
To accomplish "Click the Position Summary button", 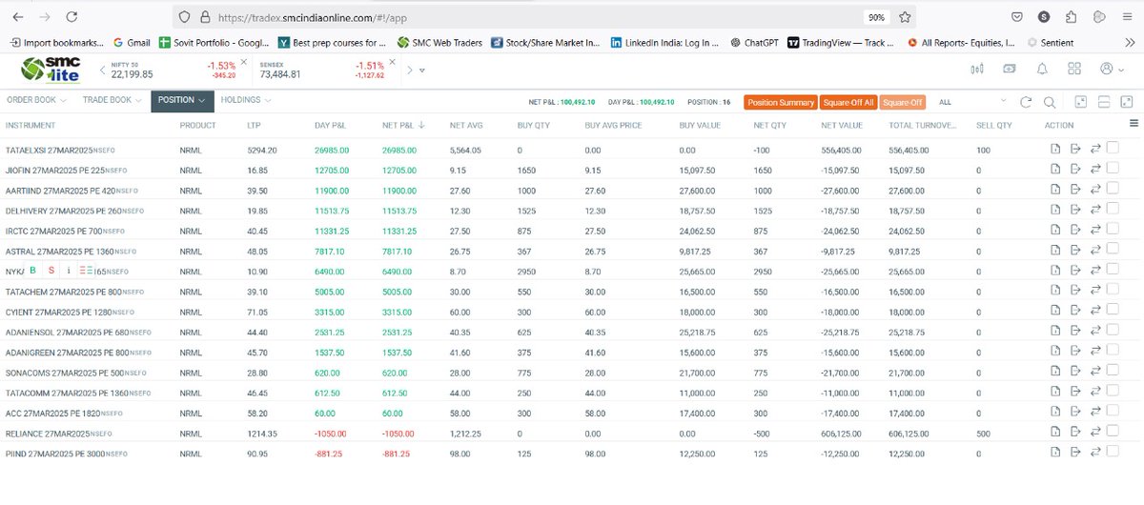I will click(x=781, y=102).
